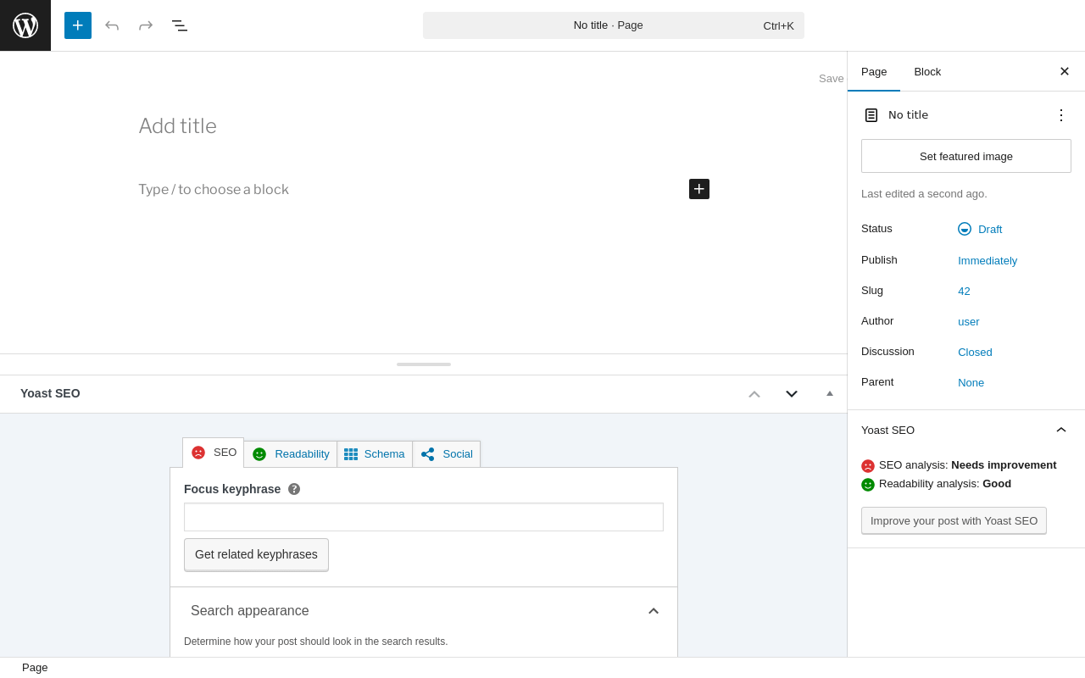Toggle the Yoast SEO meta box panel
This screenshot has height=678, width=1085.
(830, 394)
